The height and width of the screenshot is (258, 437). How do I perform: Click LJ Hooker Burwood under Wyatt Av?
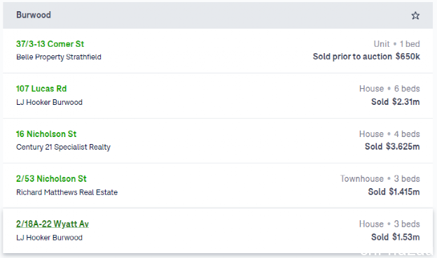coord(49,238)
